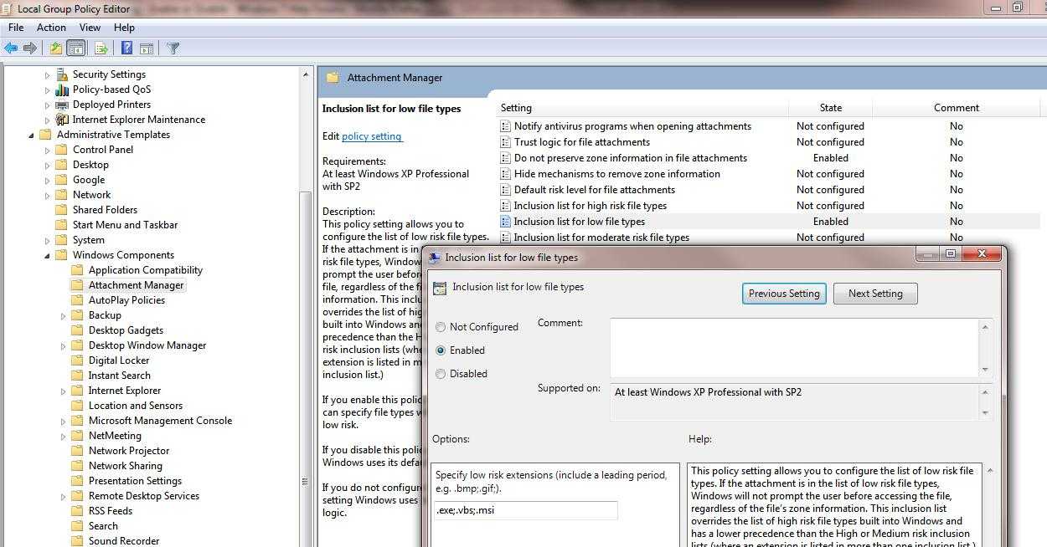Click the low risk extensions text field
This screenshot has width=1047, height=547.
click(x=526, y=510)
